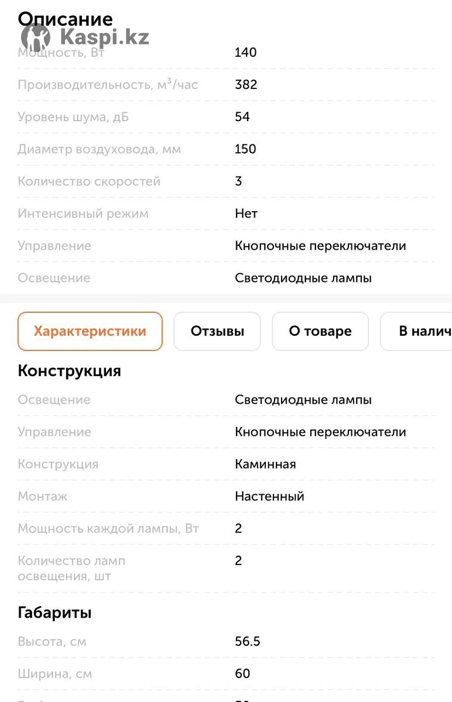Click the Мощность каждой лампы, Вт label

(108, 528)
